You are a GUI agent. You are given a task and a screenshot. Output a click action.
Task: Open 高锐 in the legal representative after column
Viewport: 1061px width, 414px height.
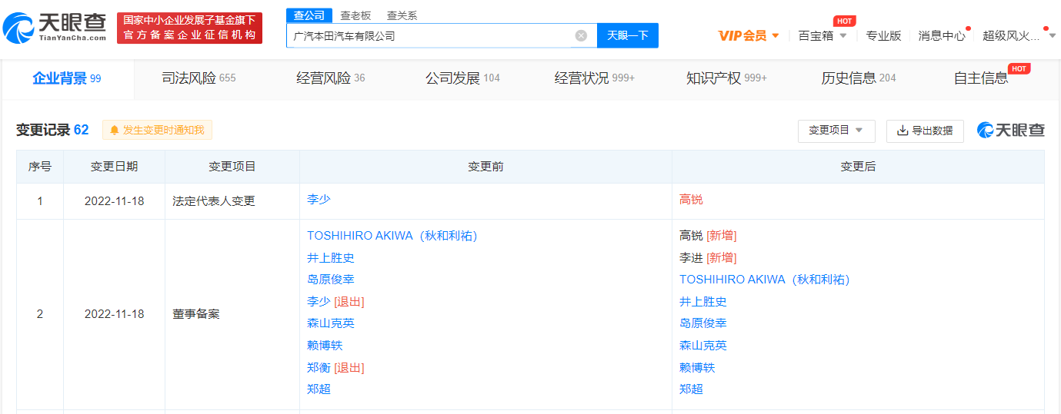click(x=691, y=199)
